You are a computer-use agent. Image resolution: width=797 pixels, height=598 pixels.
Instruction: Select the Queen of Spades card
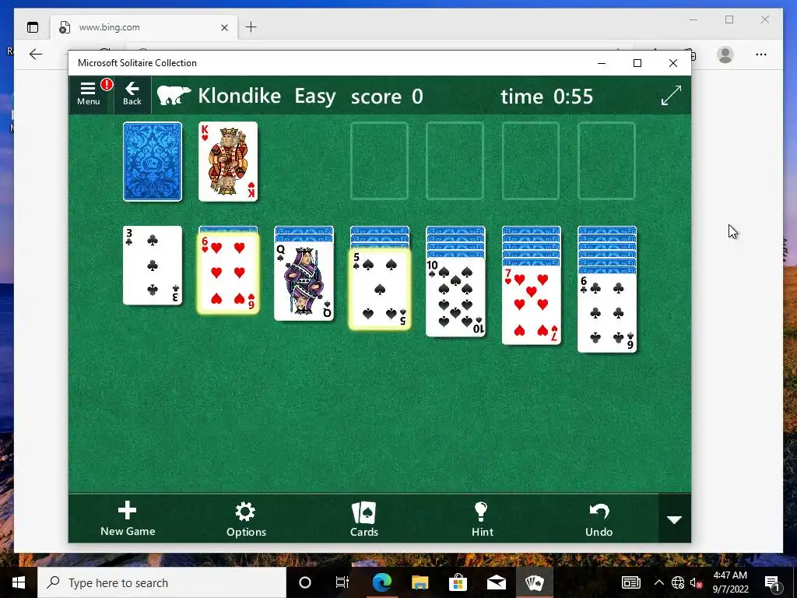304,281
